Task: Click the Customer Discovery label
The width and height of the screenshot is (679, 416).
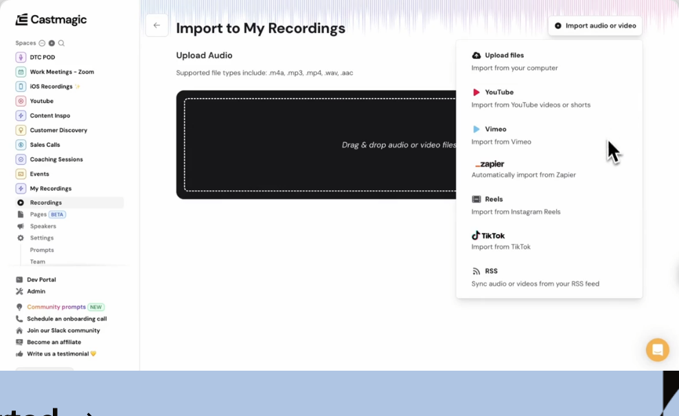Action: (x=58, y=130)
